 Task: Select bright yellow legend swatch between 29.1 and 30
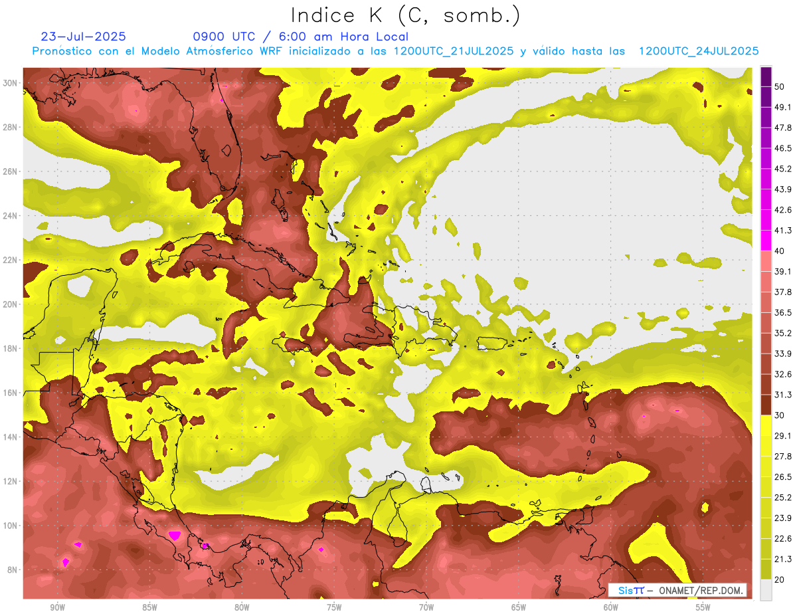(x=766, y=425)
